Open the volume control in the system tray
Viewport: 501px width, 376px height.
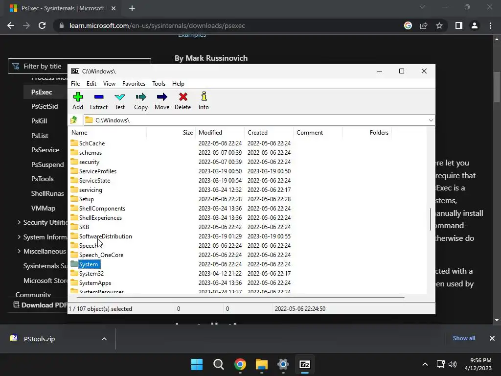[453, 364]
